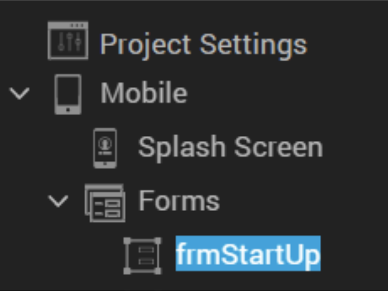Viewport: 388px width, 294px height.
Task: Click the Mobile device icon
Action: coord(68,94)
